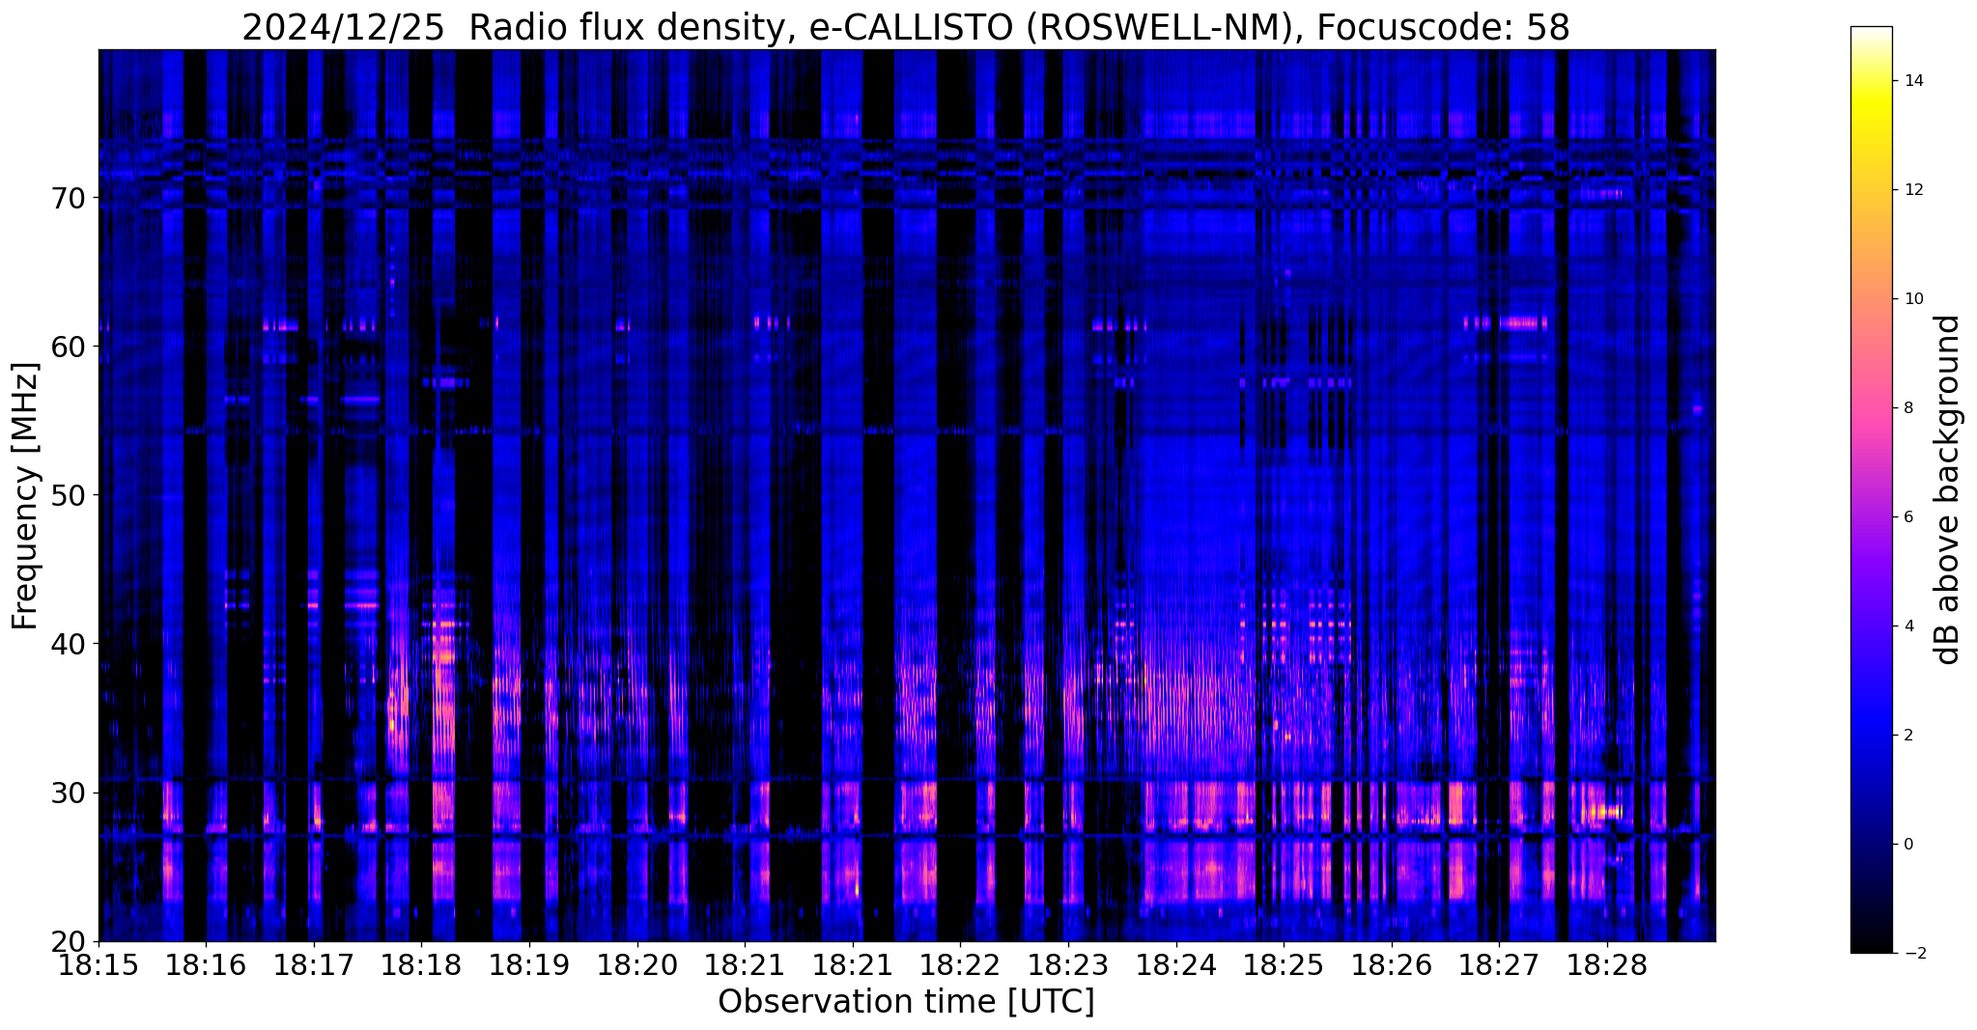
Task: Select the 18:25 time tick label
Action: click(x=1284, y=965)
